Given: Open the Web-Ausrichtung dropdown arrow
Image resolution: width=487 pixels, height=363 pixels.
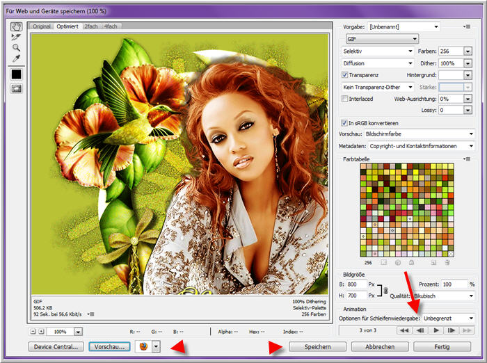Looking at the screenshot, I should coord(468,99).
